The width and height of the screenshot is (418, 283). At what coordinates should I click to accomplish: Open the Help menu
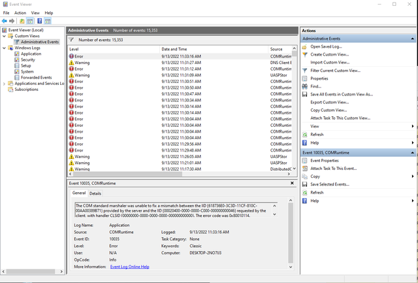[49, 13]
